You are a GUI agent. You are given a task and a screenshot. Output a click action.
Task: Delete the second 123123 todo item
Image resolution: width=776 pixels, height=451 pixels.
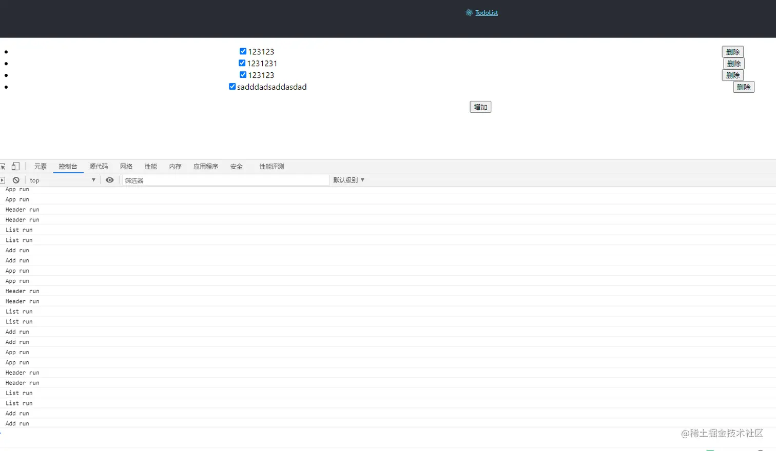tap(733, 75)
